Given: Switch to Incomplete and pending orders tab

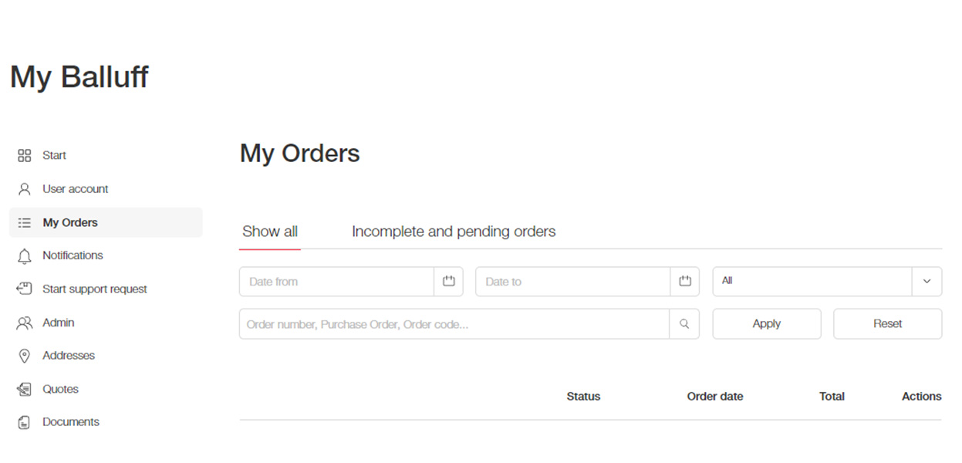Looking at the screenshot, I should point(454,231).
